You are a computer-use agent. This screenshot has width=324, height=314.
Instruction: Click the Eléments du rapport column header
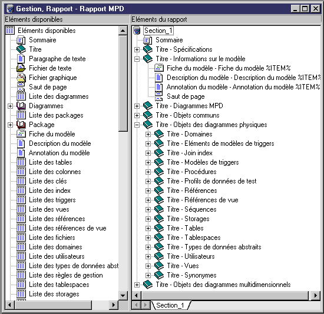pyautogui.click(x=226, y=19)
